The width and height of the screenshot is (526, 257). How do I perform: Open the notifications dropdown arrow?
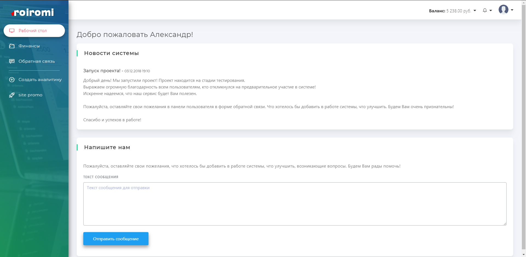(491, 11)
